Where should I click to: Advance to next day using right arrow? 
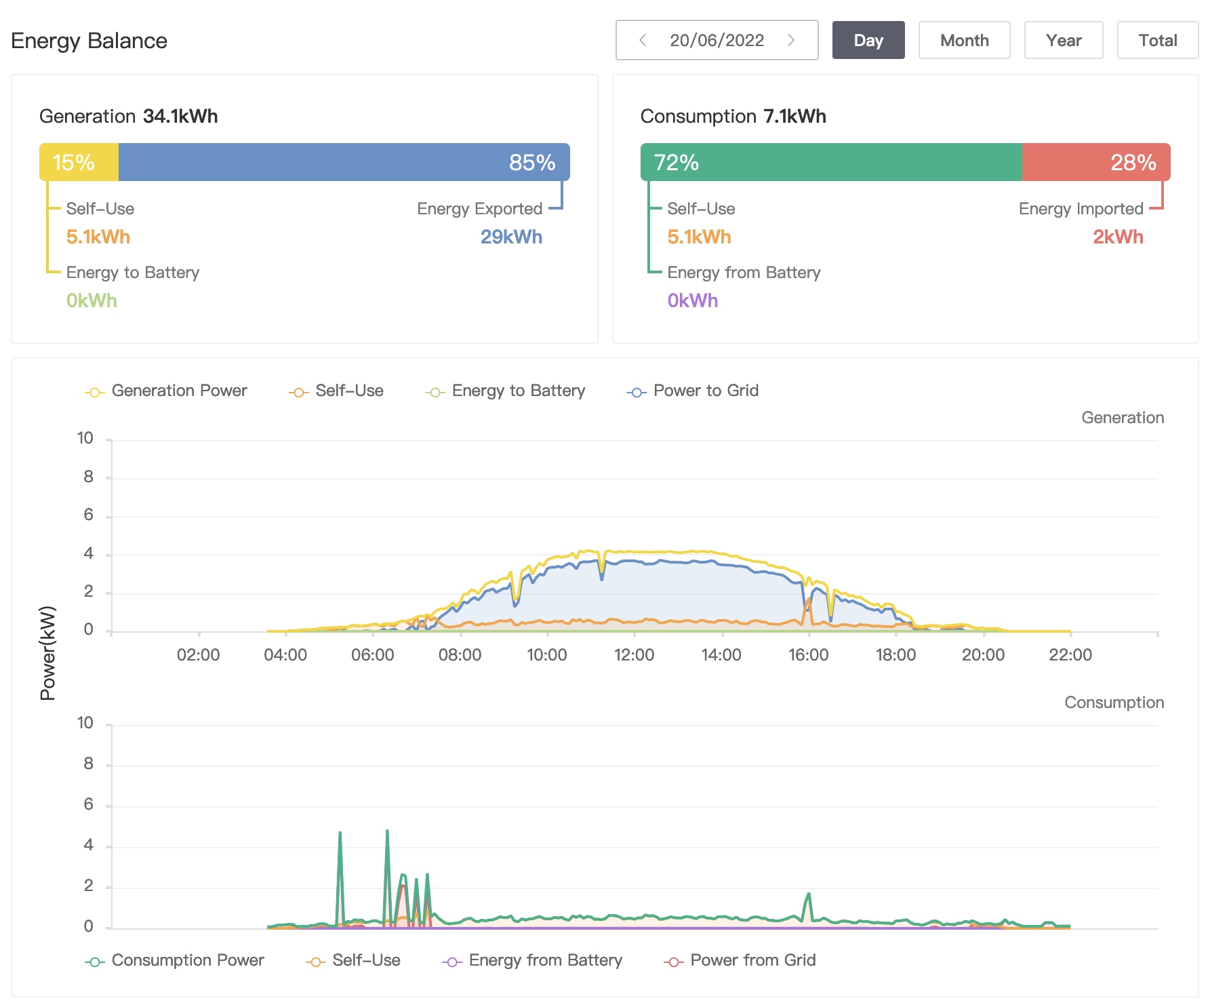point(791,40)
